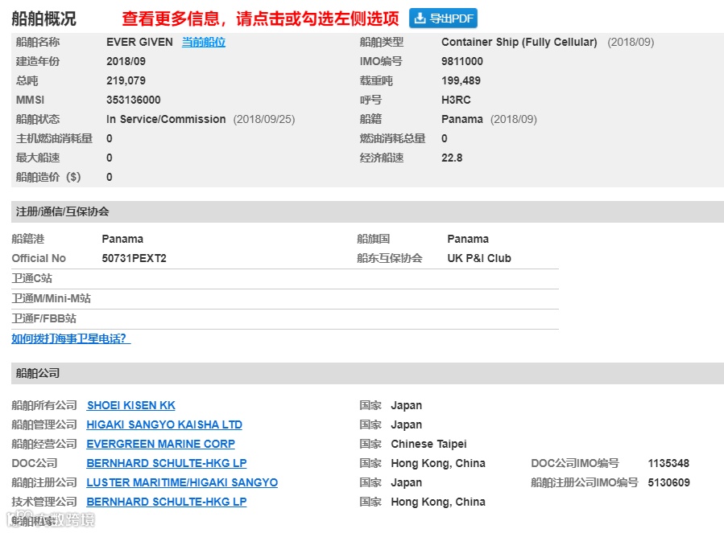Click the 导出PDF export button
The width and height of the screenshot is (724, 533).
coord(443,18)
